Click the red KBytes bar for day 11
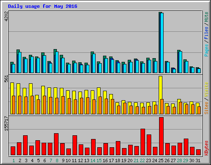This screenshot has height=165, width=211. 75,145
